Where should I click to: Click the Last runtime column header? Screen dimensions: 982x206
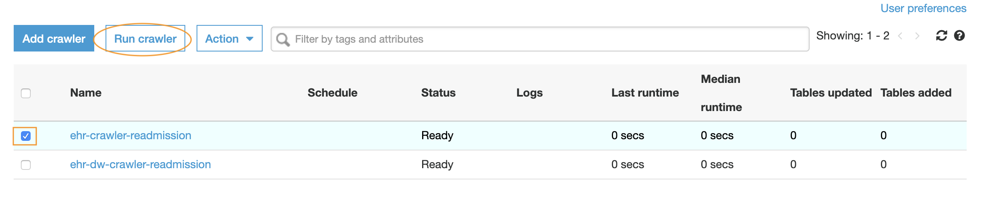[x=645, y=93]
